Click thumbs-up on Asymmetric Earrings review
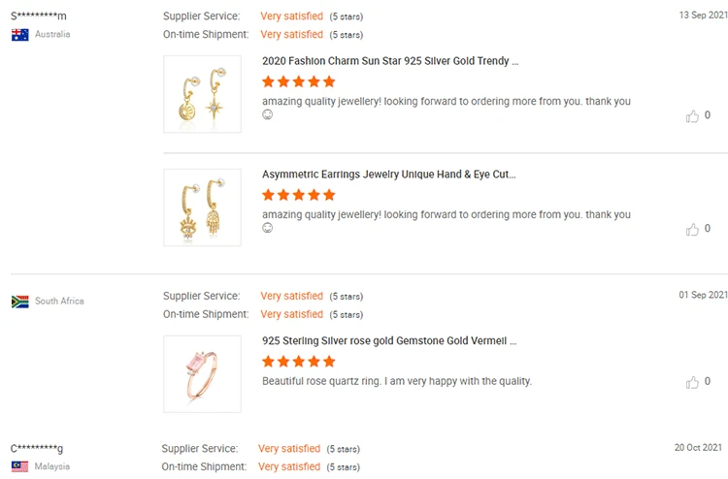The width and height of the screenshot is (728, 479). click(x=692, y=230)
